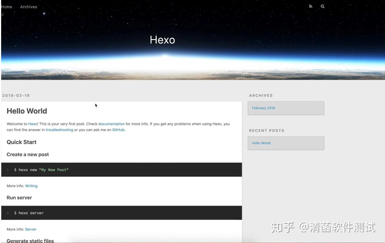Open Hello World under Recent Posts
385x243 pixels.
[261, 143]
